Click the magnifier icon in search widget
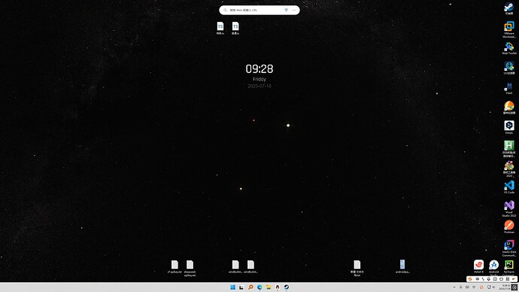 point(225,11)
